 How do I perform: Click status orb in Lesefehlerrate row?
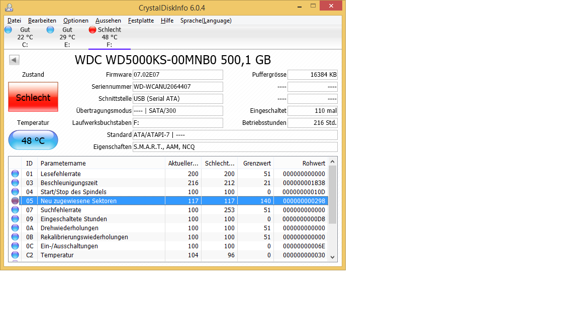[x=15, y=174]
